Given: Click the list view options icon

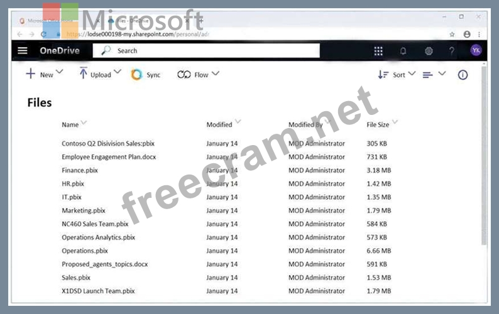Looking at the screenshot, I should click(x=427, y=75).
